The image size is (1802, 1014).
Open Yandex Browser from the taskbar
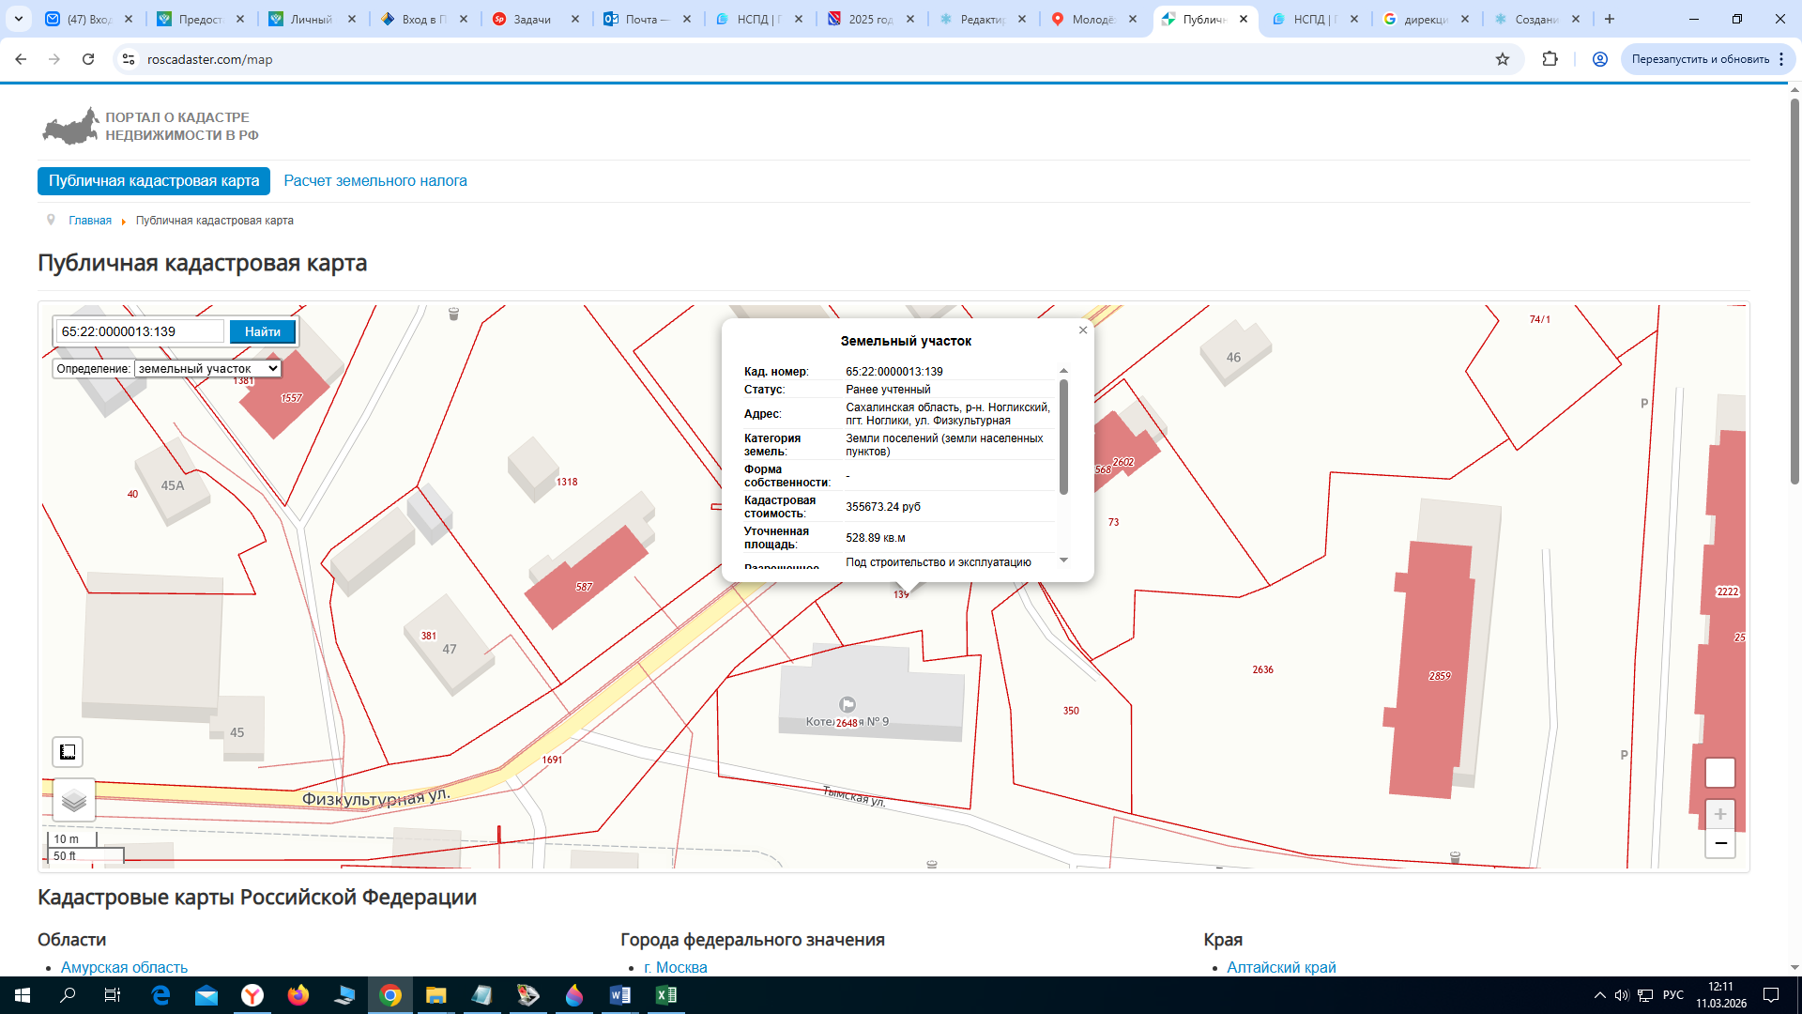(252, 995)
